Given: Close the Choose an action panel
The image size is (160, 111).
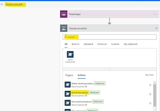Looking at the screenshot, I should [156, 28].
